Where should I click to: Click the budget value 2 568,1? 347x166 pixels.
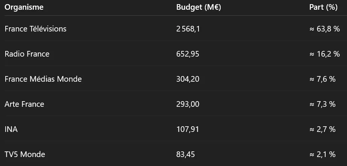tap(188, 29)
